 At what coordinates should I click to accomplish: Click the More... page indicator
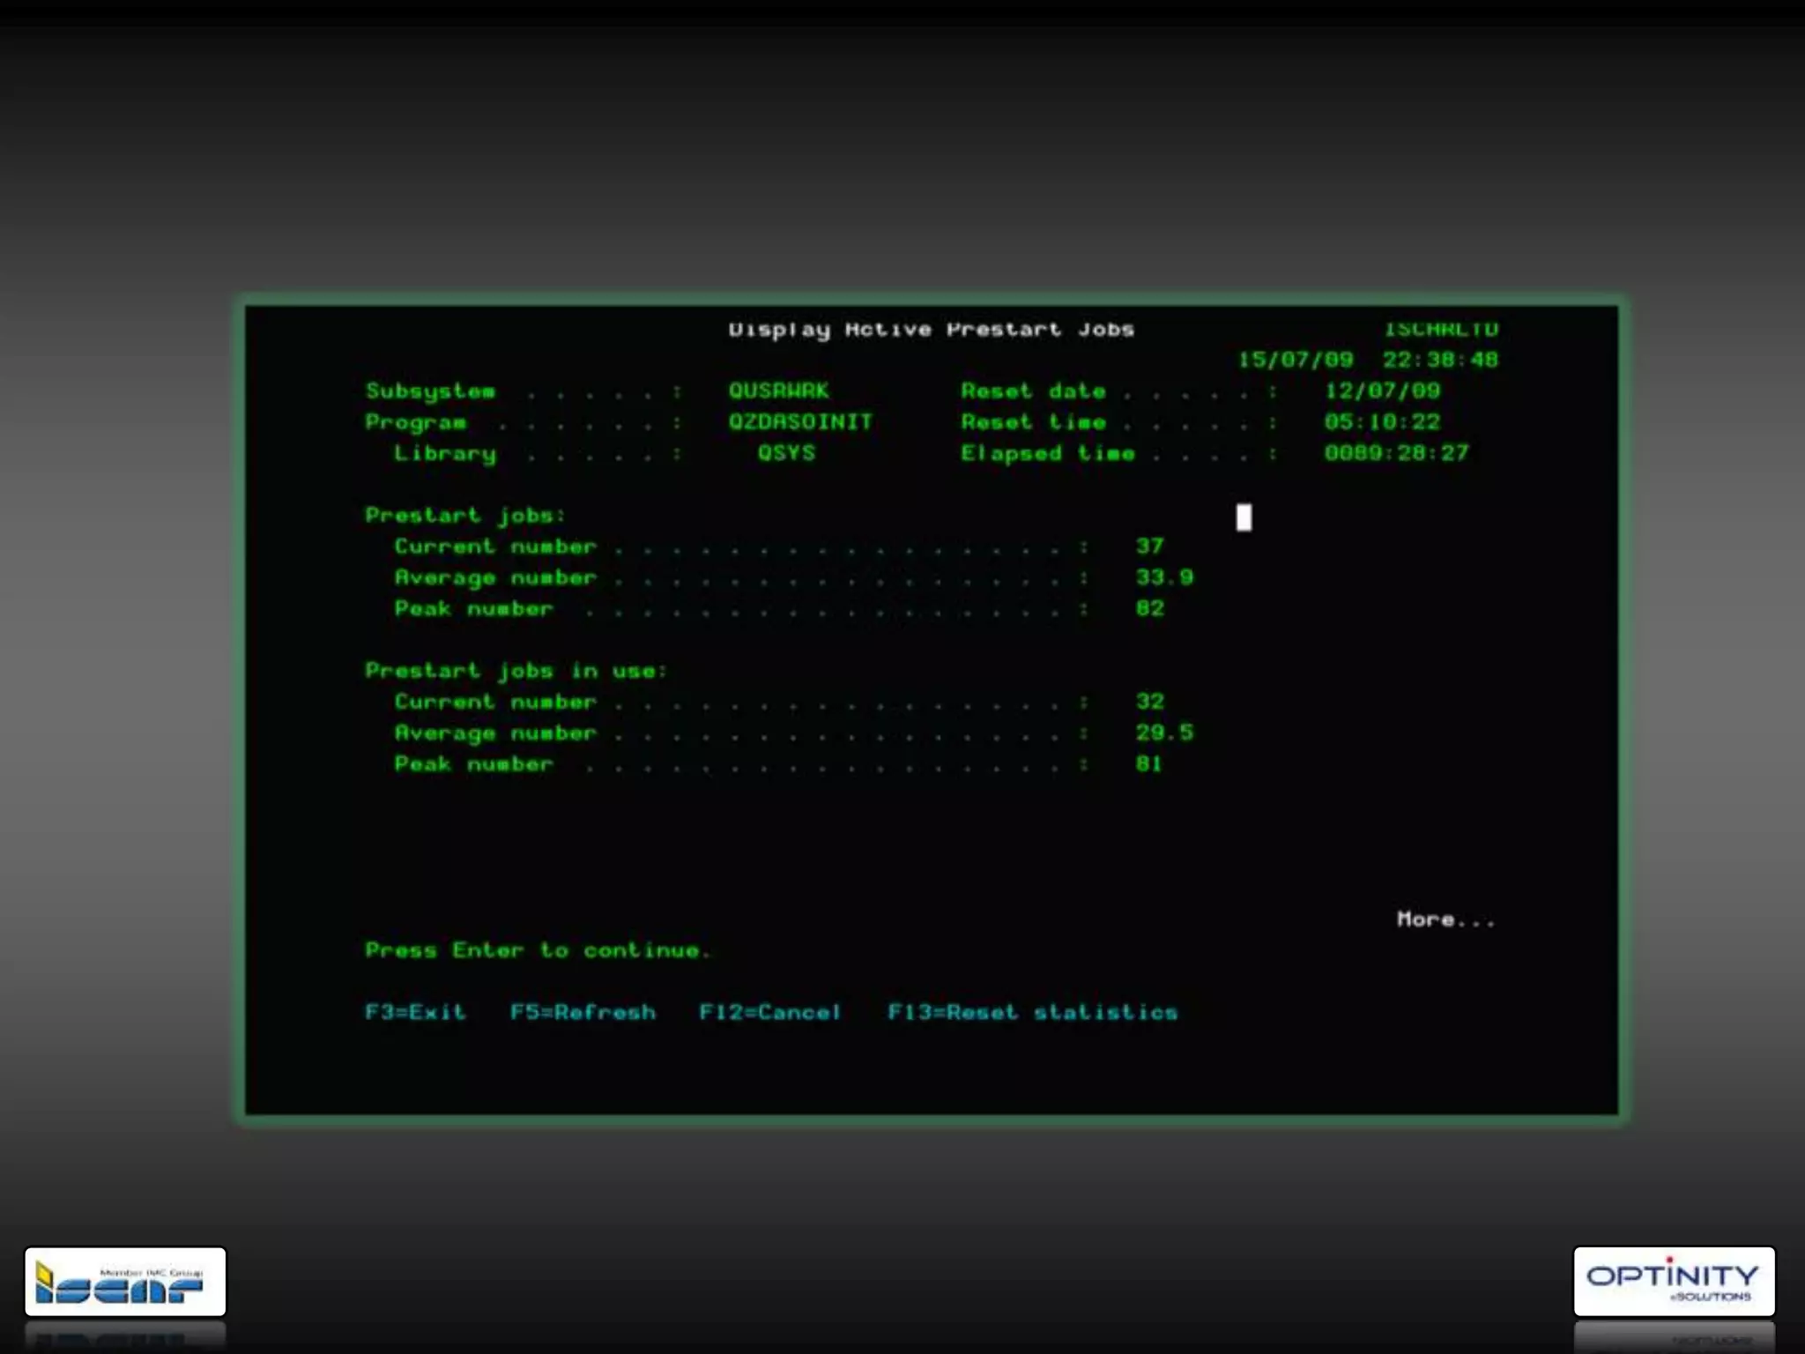(1445, 919)
